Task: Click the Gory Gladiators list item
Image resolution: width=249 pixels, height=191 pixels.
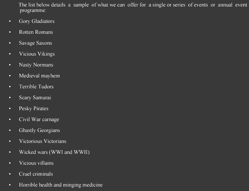Action: 37,21
